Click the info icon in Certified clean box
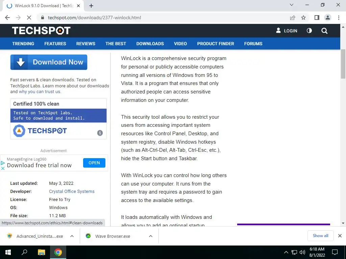Screen dimensions: 346x259 [x=100, y=133]
